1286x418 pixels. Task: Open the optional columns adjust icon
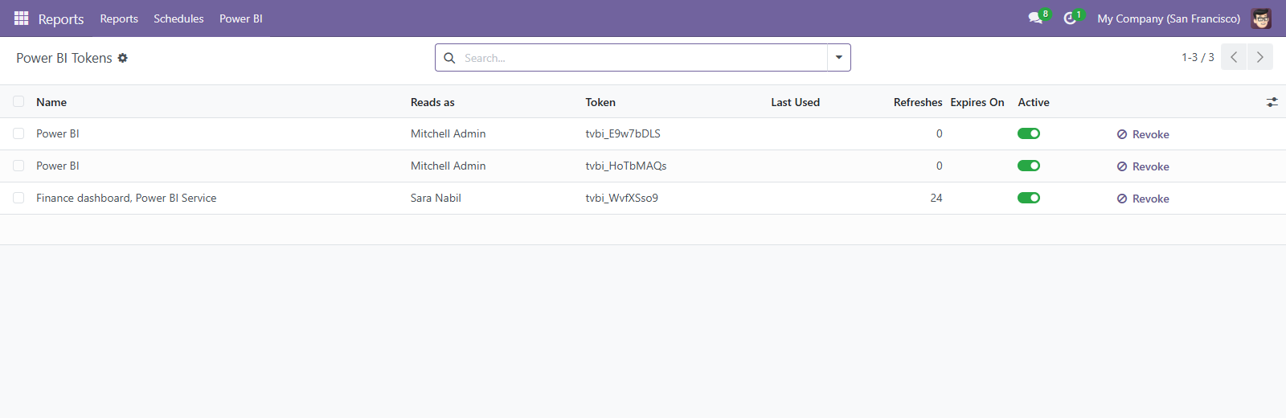tap(1272, 102)
